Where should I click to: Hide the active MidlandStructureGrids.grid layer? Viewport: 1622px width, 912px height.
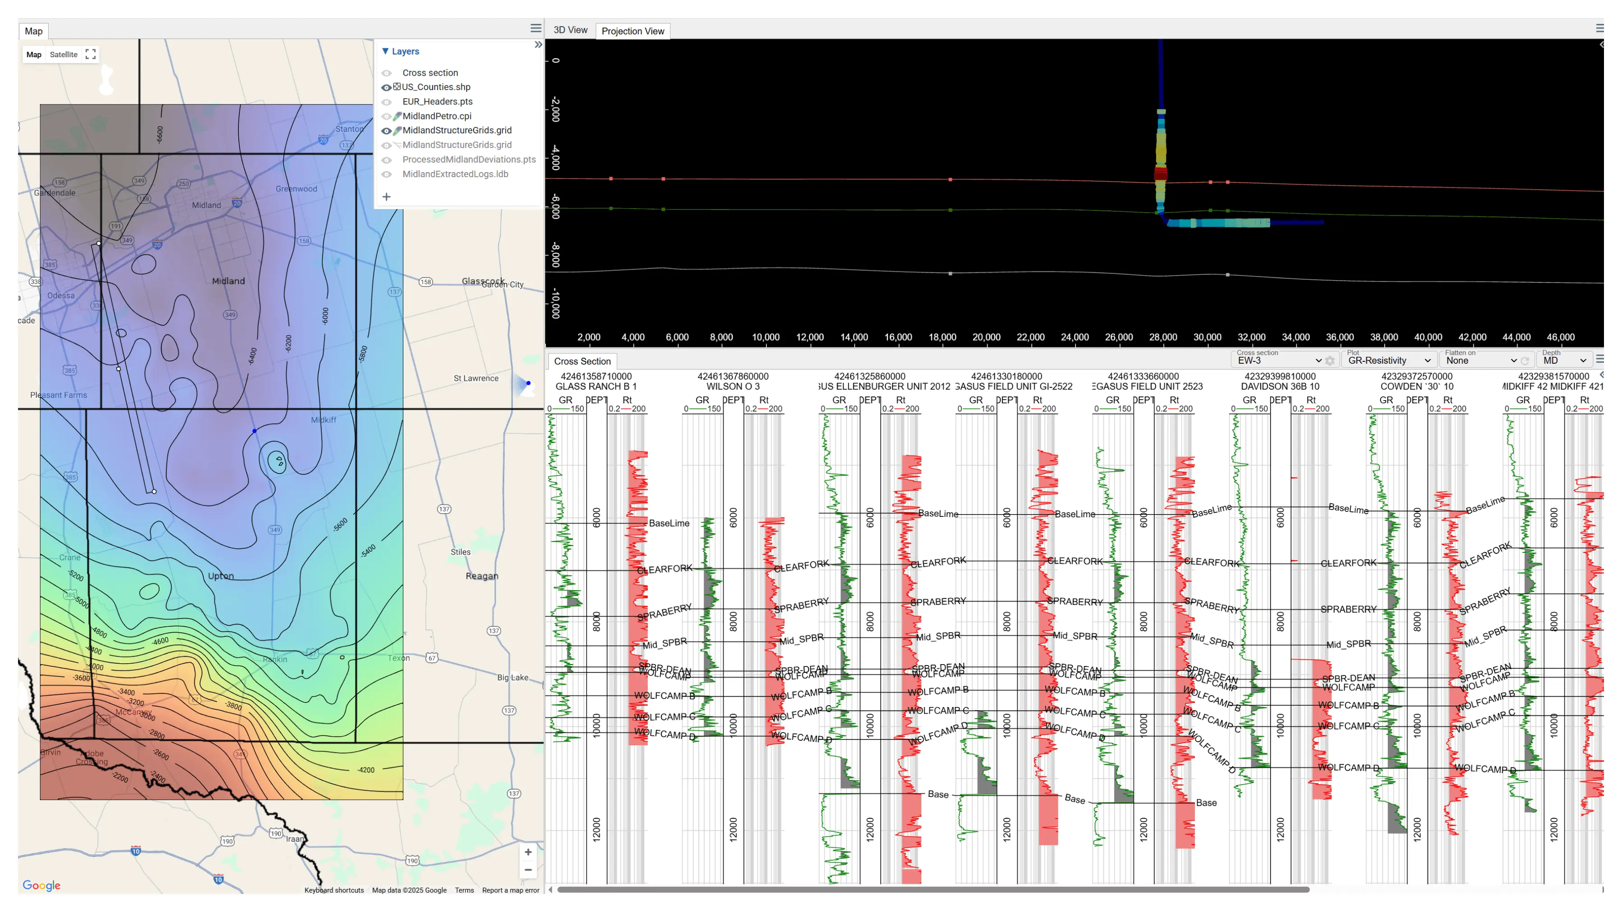tap(387, 131)
